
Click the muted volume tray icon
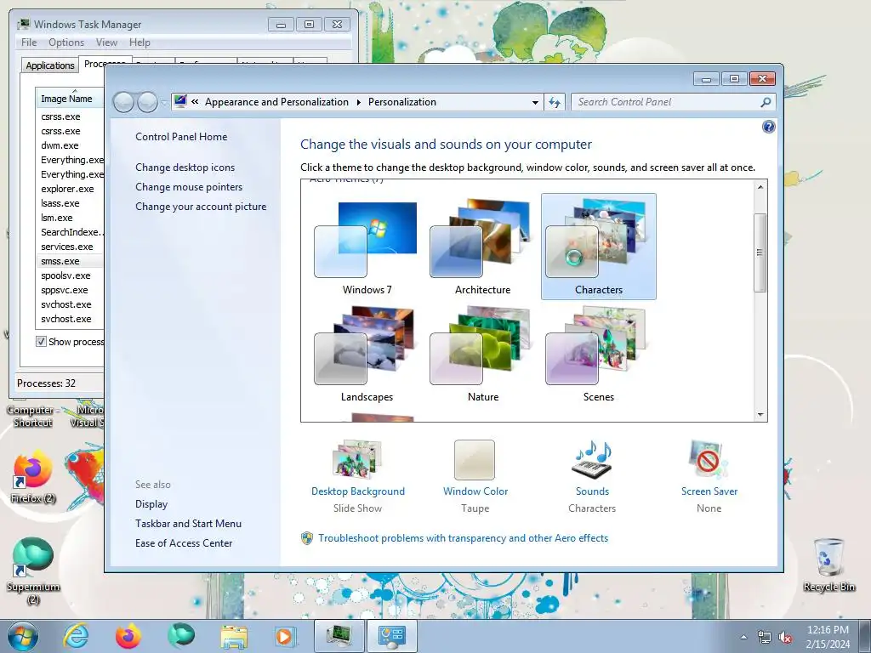coord(785,638)
